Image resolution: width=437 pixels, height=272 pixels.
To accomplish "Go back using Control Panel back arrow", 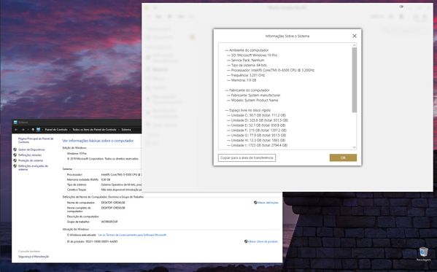I will click(x=16, y=130).
